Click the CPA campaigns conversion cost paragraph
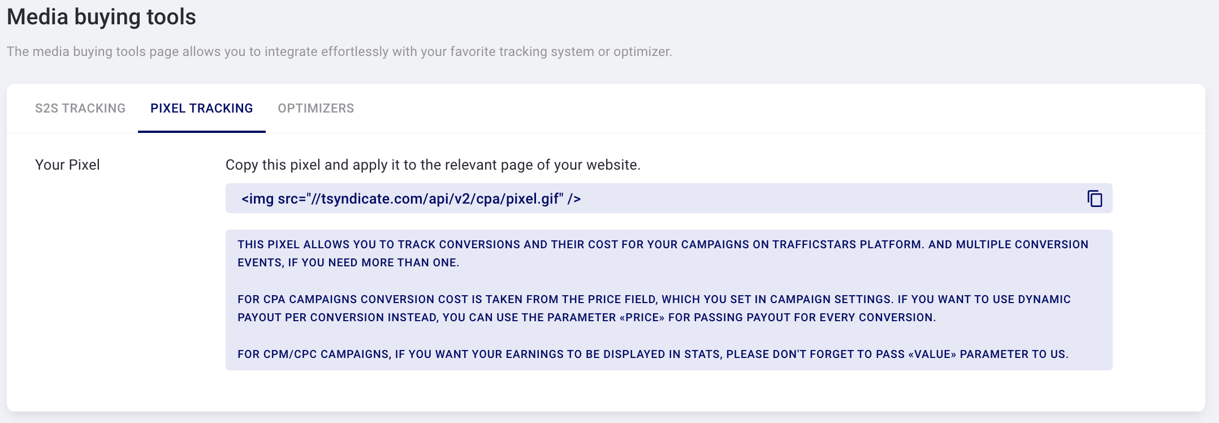Viewport: 1219px width, 423px height. point(654,308)
